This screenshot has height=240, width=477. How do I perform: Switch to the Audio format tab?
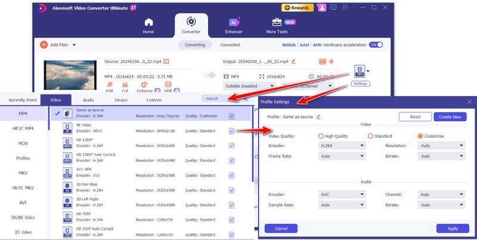point(88,100)
